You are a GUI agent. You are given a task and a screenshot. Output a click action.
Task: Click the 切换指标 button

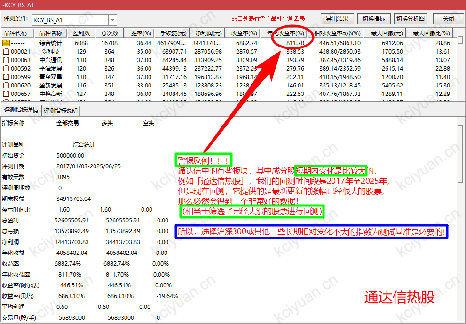point(374,18)
